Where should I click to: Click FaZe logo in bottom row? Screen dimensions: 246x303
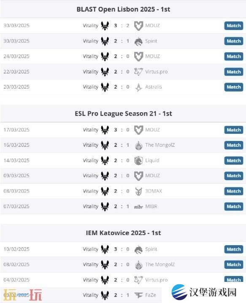coord(138,295)
